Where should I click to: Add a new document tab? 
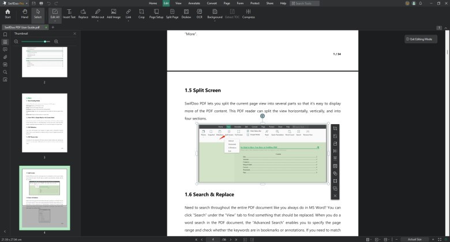coord(53,27)
